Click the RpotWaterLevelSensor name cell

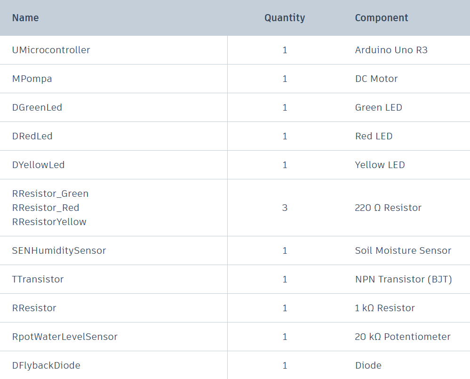pyautogui.click(x=65, y=337)
